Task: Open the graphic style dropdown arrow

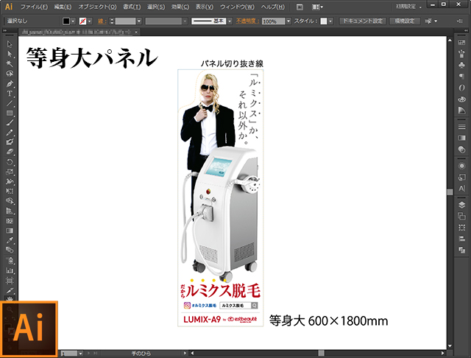Action: [330, 21]
